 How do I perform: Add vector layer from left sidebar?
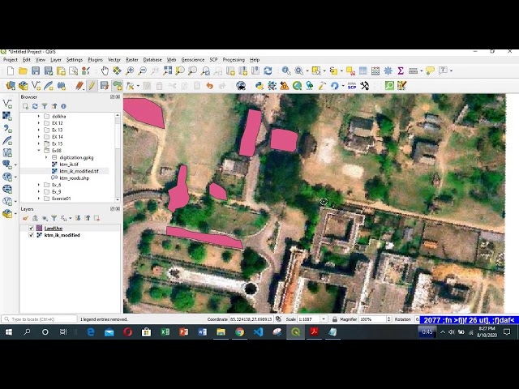(7, 104)
